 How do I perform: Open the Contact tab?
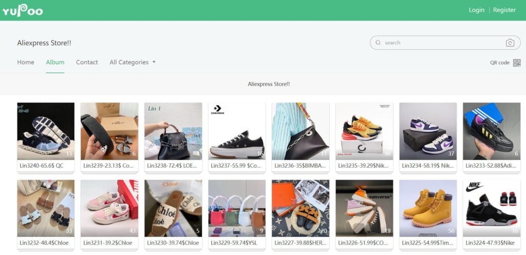[87, 62]
